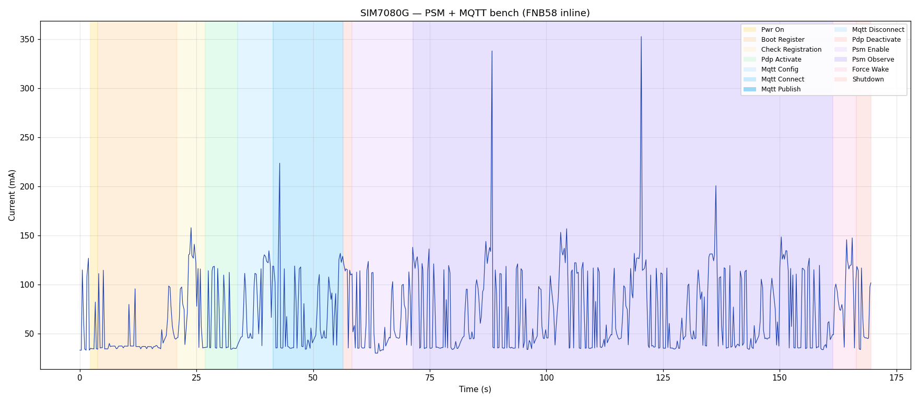Click the Mqtt Publish blue legend swatch
Screen dimensions: 919x402
click(750, 89)
